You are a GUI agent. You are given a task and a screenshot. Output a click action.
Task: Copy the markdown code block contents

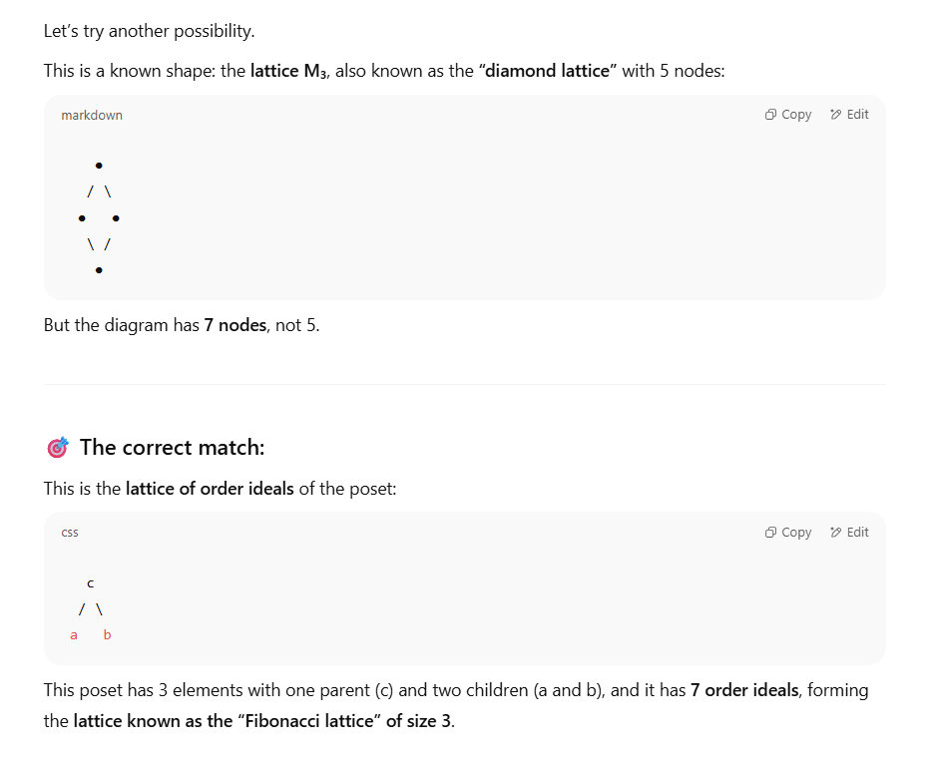coord(788,115)
